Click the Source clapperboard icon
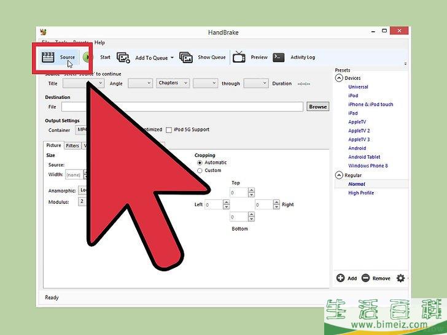 coord(48,57)
